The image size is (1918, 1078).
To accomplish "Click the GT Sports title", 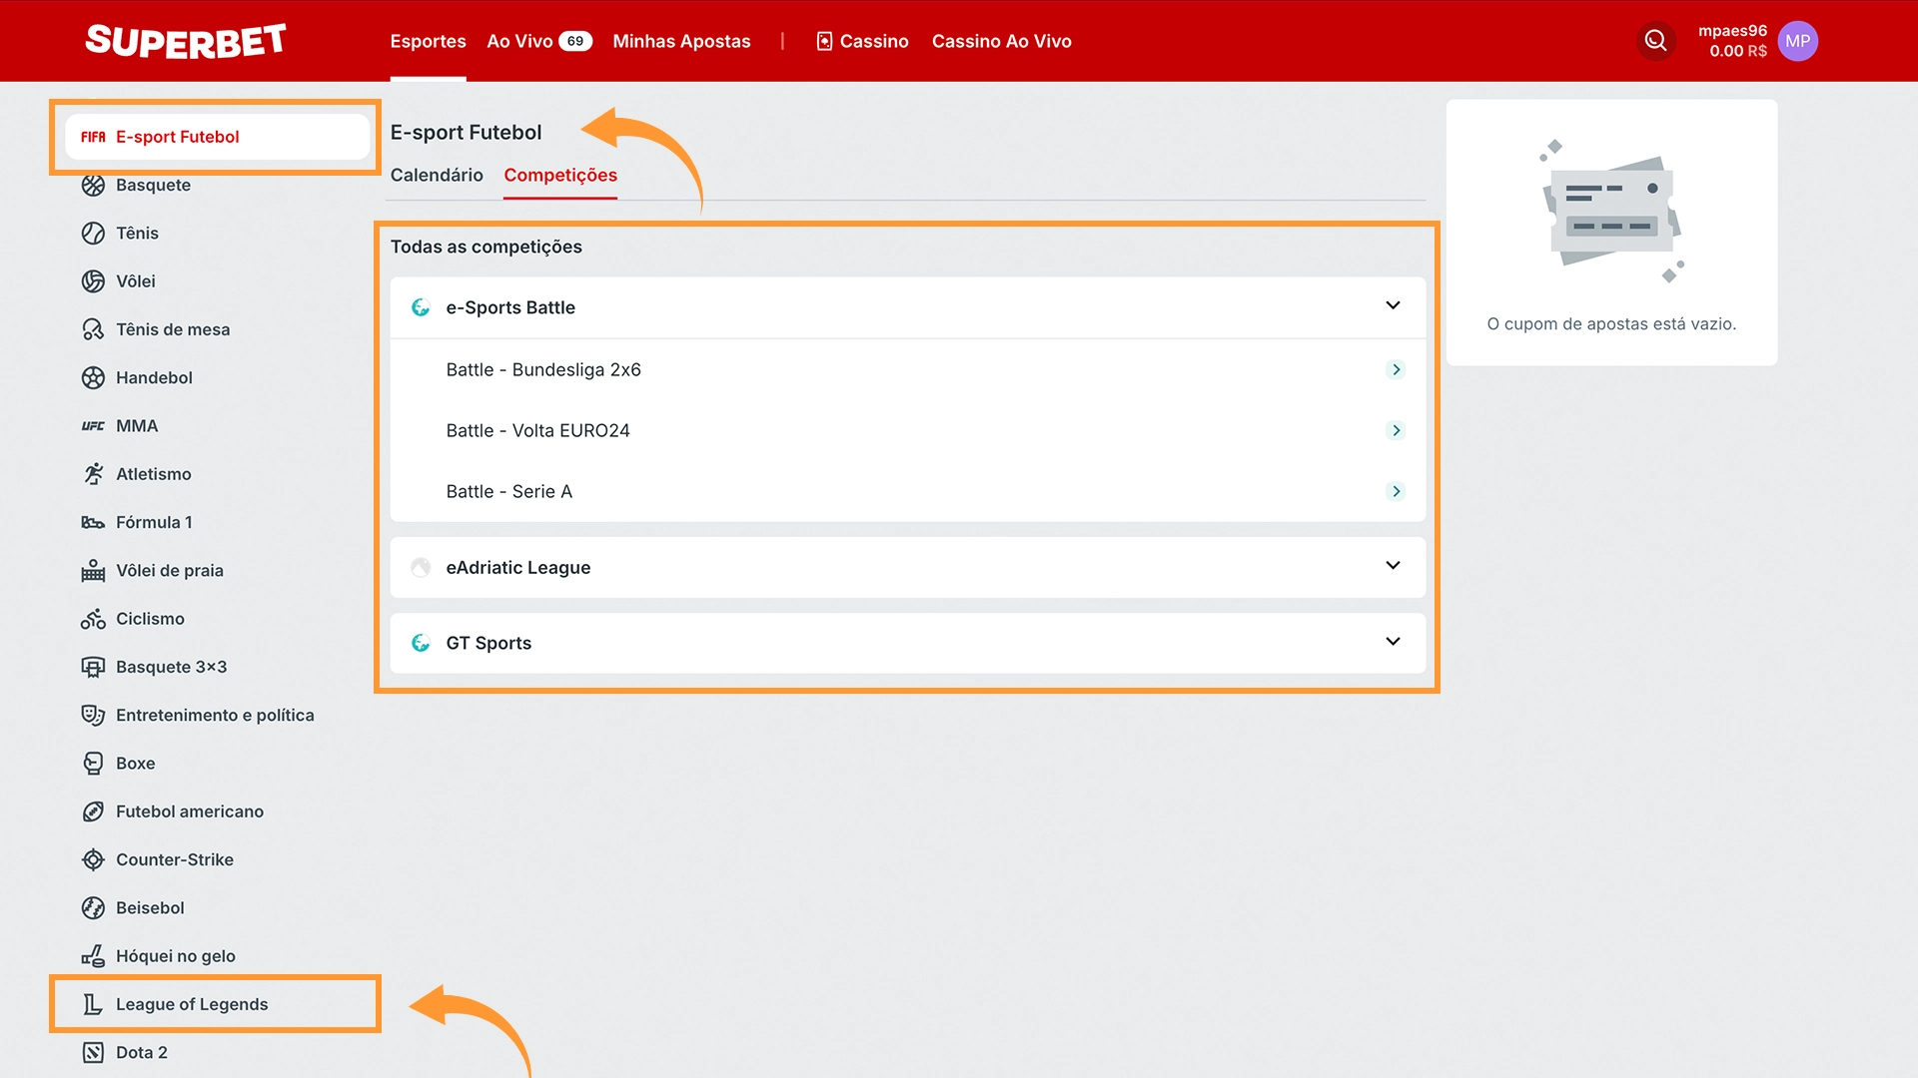I will pos(488,643).
